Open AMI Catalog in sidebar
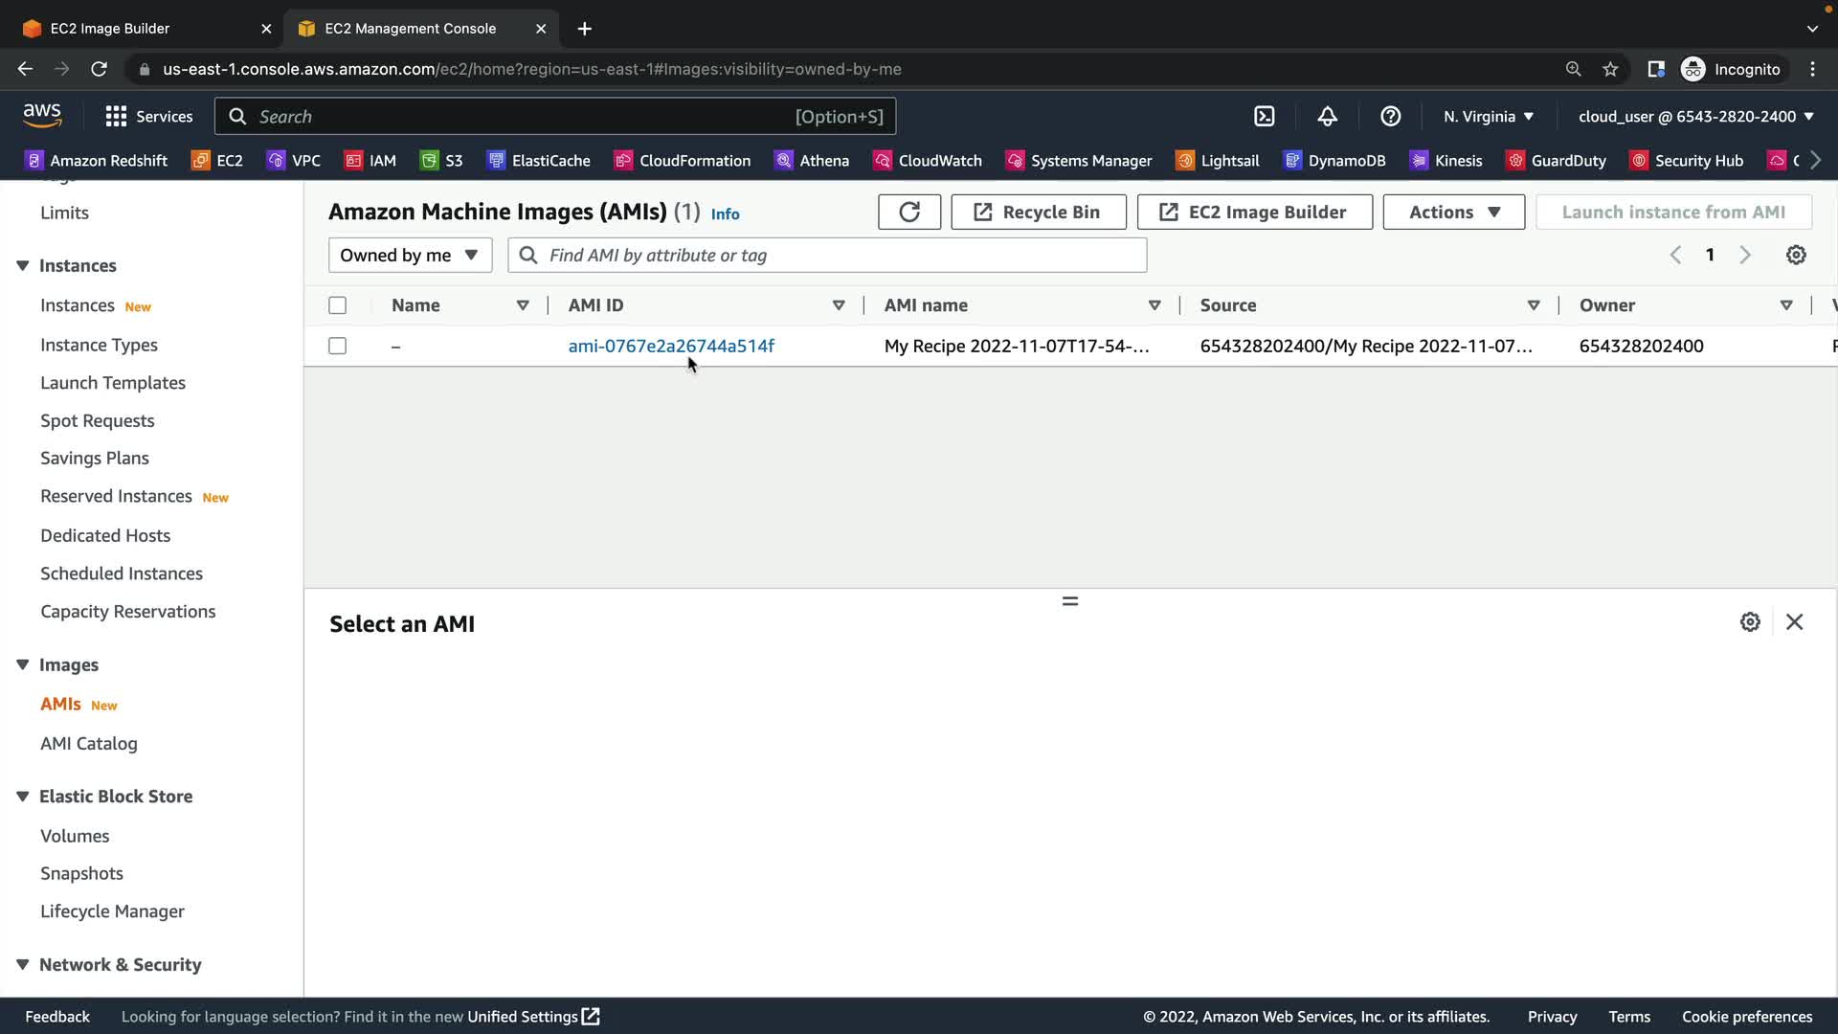Screen dimensions: 1838x1034 pos(89,743)
